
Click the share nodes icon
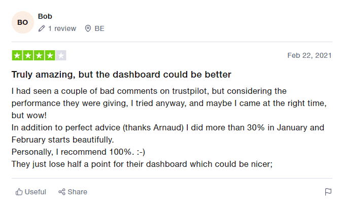coord(62,192)
